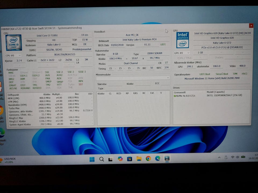258x193 pixels.
Task: Click Dual-Channel memory mode value
Action: tap(131, 63)
